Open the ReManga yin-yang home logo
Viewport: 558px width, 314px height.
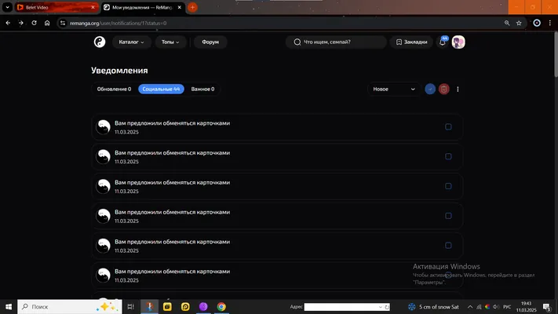click(x=100, y=42)
